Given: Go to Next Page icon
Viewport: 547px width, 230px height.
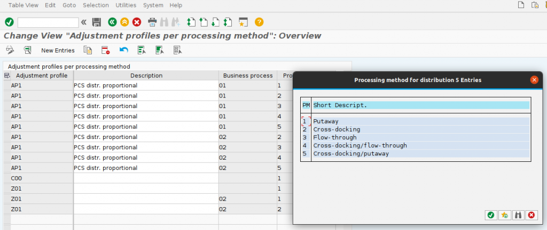Looking at the screenshot, I should 216,22.
